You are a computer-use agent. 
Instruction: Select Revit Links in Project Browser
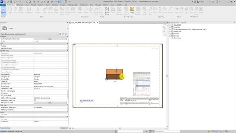click(177, 38)
